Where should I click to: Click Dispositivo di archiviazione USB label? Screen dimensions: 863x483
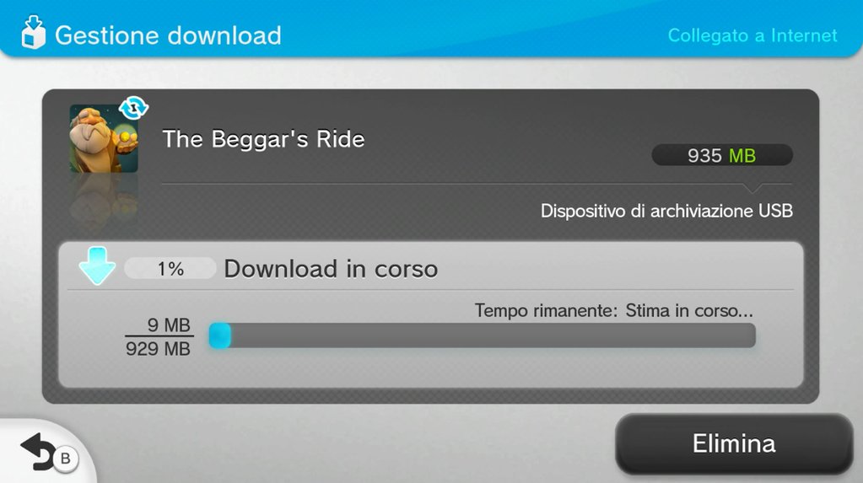[x=666, y=211]
